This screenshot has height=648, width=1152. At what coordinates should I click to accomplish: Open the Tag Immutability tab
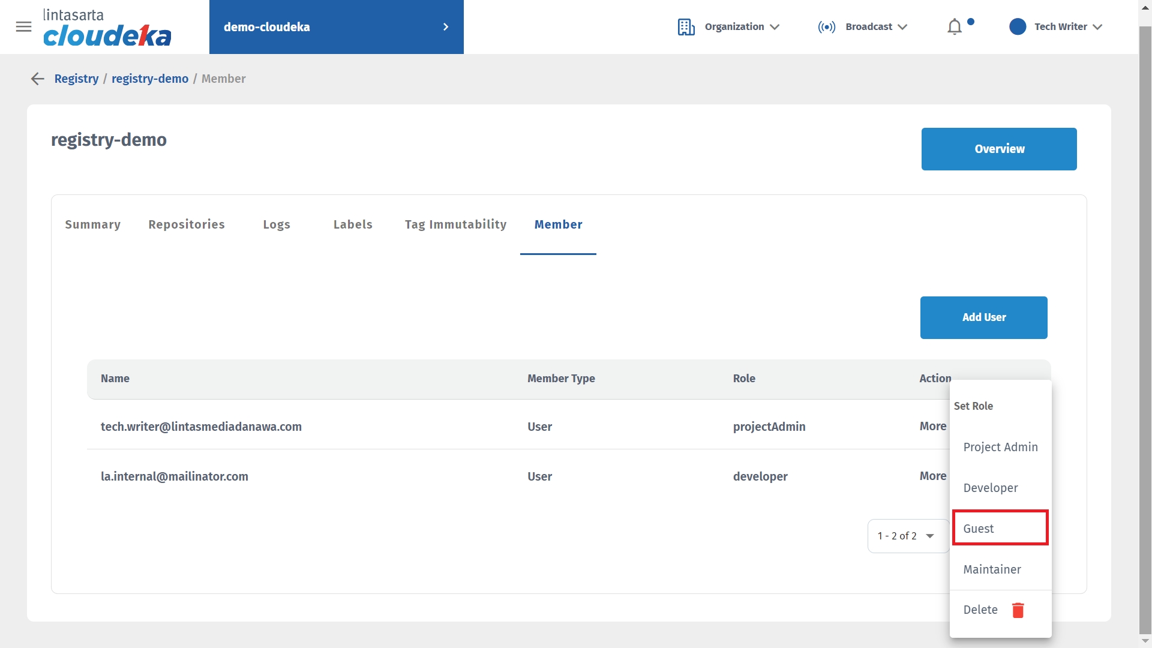pos(455,224)
